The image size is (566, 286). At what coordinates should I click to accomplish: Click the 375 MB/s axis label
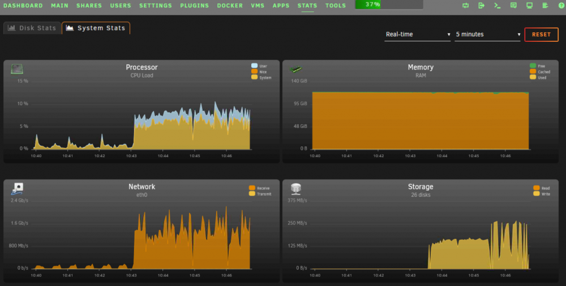pos(298,200)
